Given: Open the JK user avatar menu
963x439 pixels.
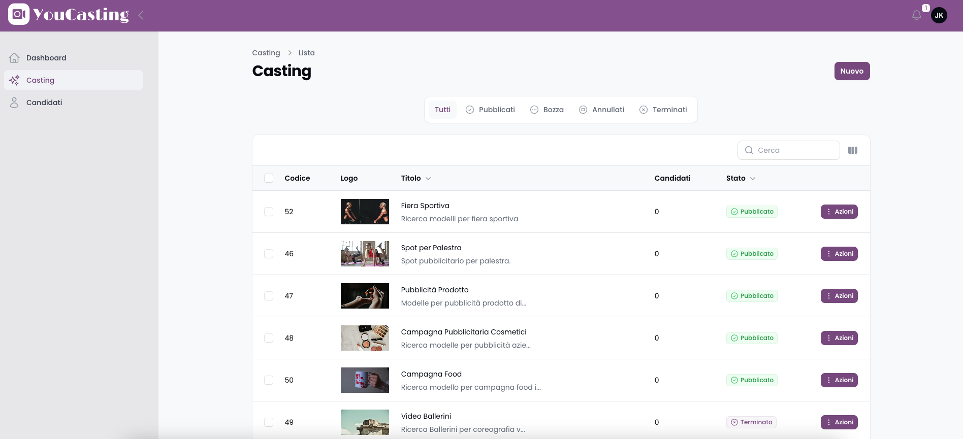Looking at the screenshot, I should [939, 15].
